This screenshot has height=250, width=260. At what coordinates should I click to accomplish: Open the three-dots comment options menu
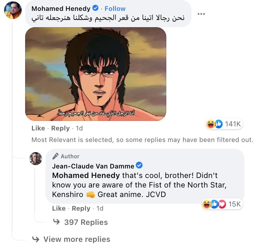point(201,14)
